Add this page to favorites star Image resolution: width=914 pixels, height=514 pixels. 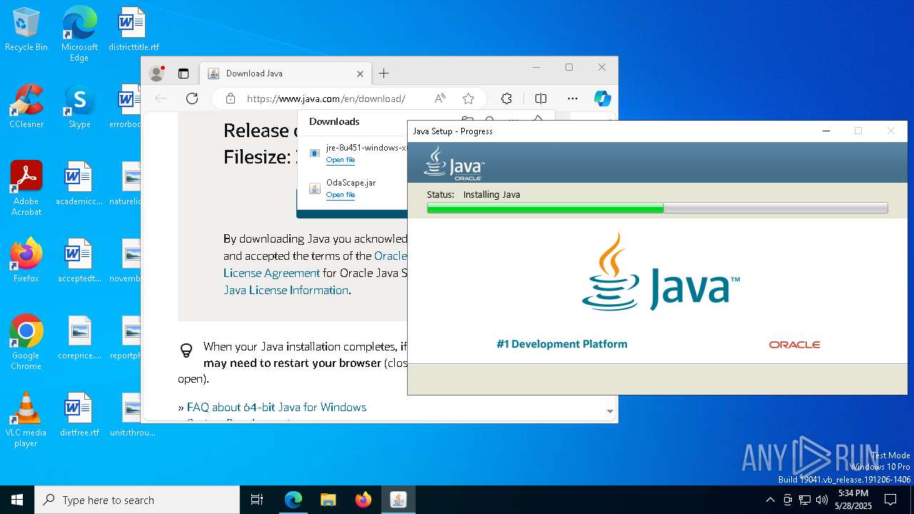468,99
